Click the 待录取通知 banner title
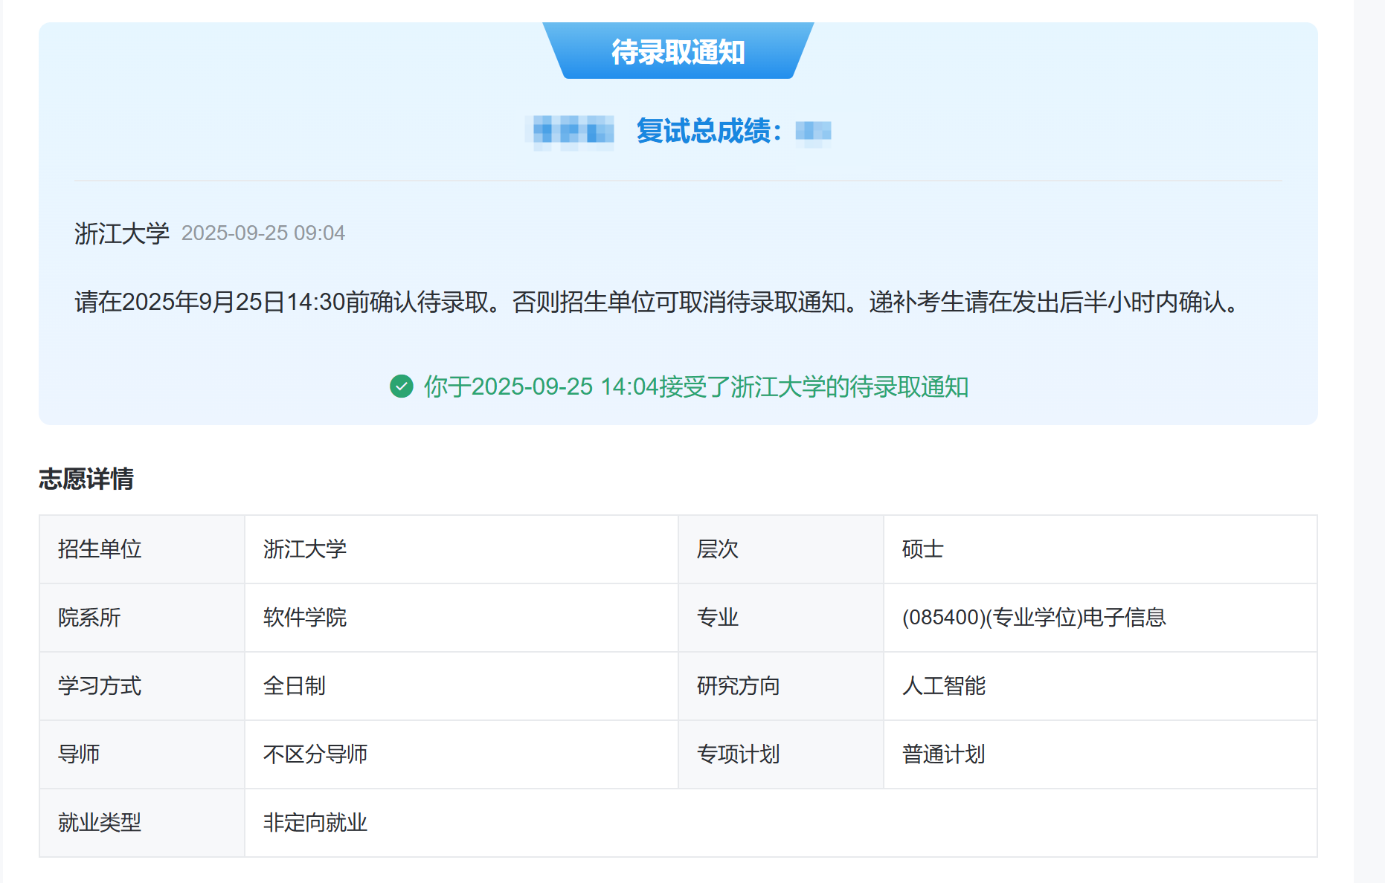 678,52
